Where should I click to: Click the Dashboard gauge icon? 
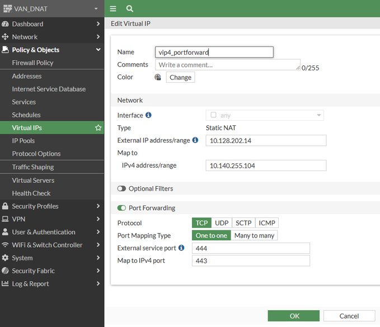coord(5,24)
